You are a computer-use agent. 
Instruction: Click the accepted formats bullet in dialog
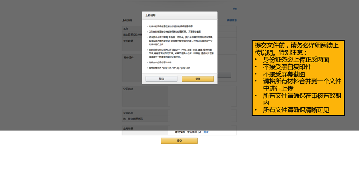[169, 68]
